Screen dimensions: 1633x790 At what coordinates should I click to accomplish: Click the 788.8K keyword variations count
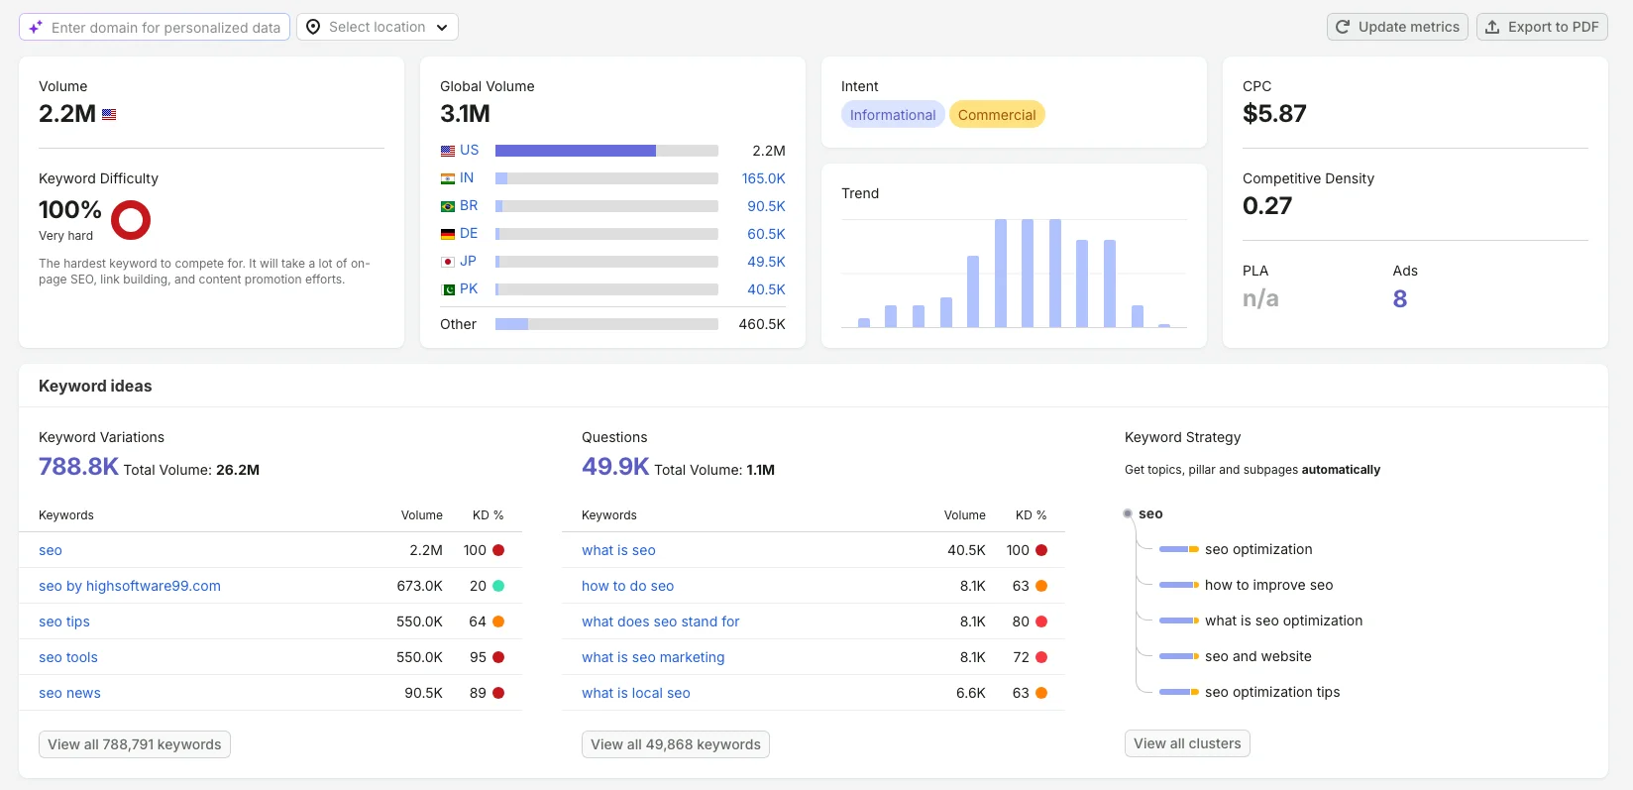[x=78, y=467]
